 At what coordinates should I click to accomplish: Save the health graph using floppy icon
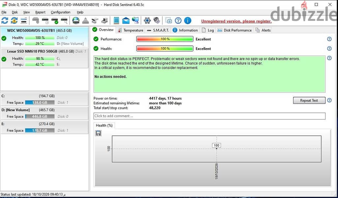98,133
